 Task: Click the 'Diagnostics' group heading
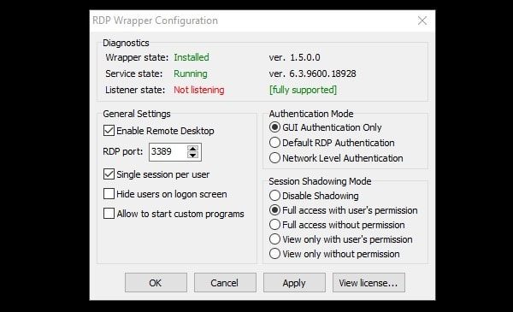click(x=126, y=44)
